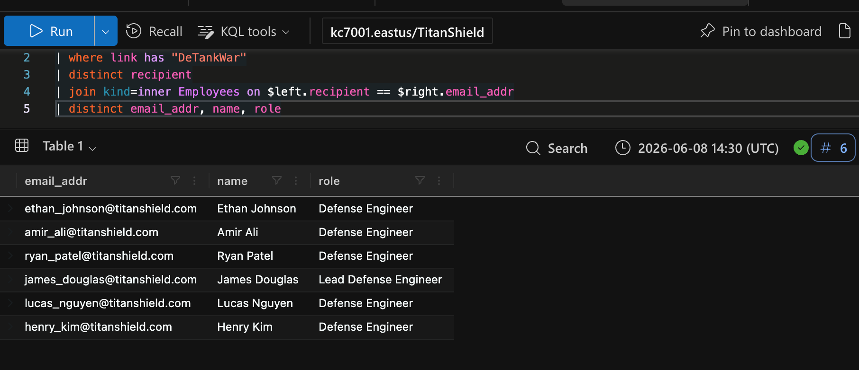Select the kc7001.eastus/TitanShield database scope
This screenshot has width=859, height=370.
(407, 32)
